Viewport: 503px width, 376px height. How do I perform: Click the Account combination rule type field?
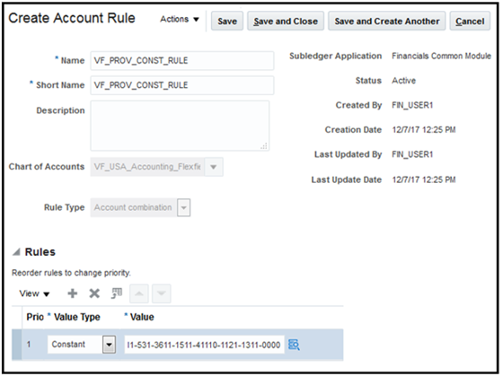click(x=134, y=207)
